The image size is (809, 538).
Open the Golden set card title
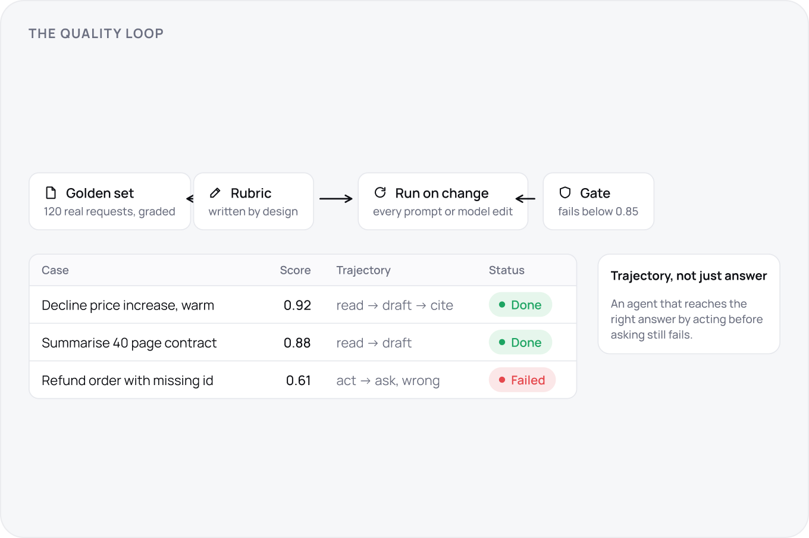coord(100,193)
